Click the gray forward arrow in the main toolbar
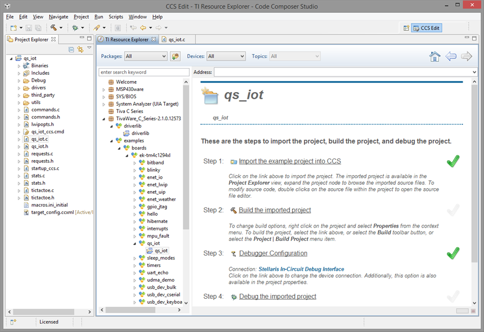The width and height of the screenshot is (484, 332). (x=159, y=28)
